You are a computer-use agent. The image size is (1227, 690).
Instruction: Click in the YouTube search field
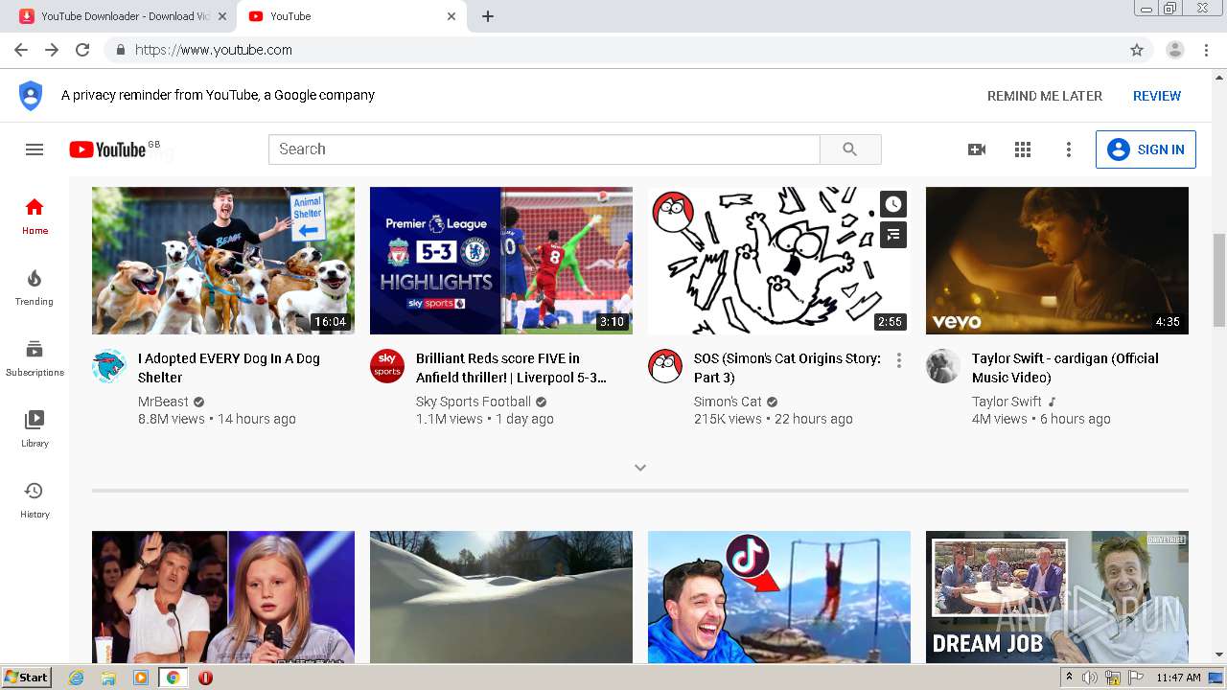544,149
